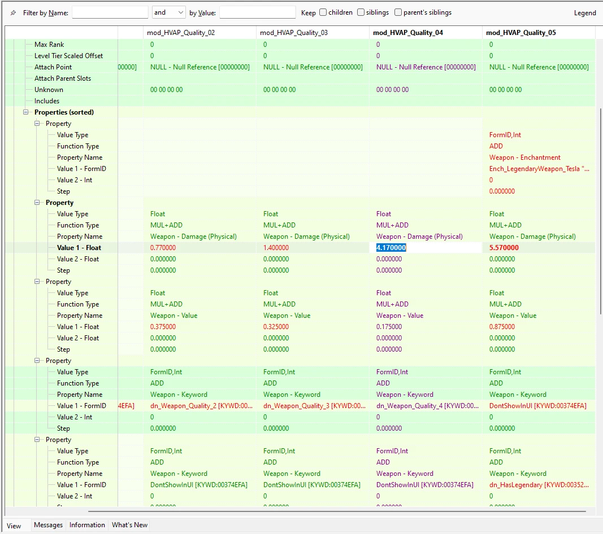
Task: Click the highlighted 4.170000 value cell
Action: point(426,248)
